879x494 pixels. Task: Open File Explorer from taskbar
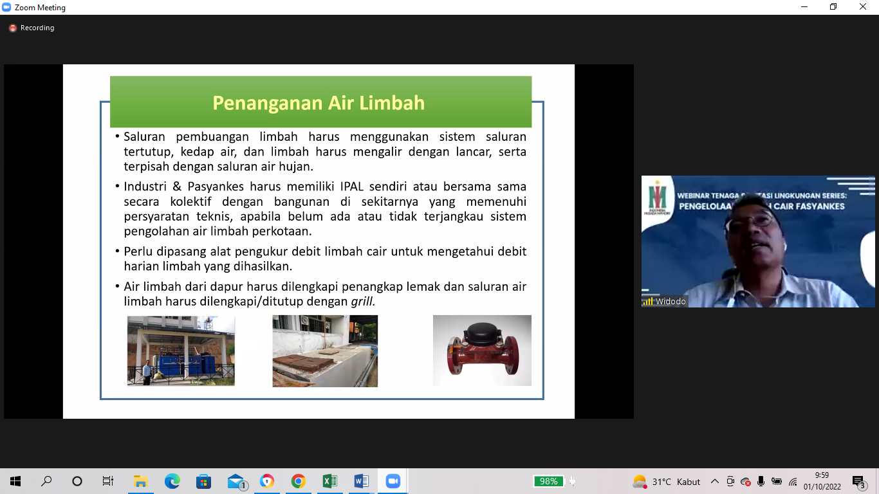coord(140,481)
